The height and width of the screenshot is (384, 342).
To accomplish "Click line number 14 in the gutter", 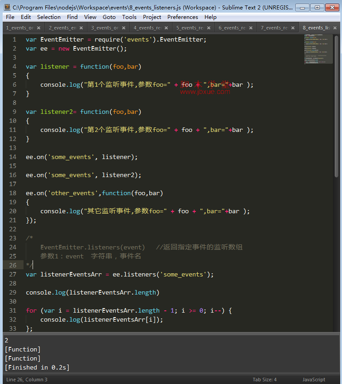I will (x=13, y=157).
